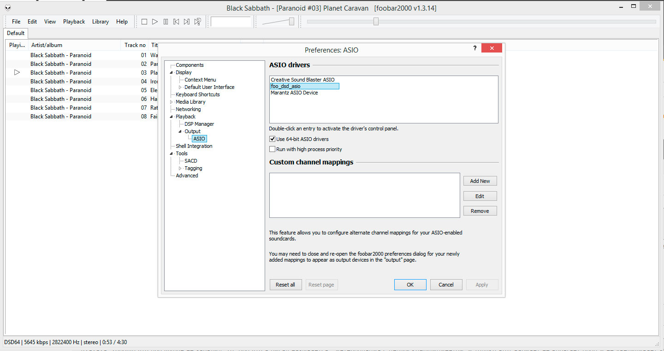Select foo_dsd_asio driver entry
664x351 pixels.
(304, 86)
